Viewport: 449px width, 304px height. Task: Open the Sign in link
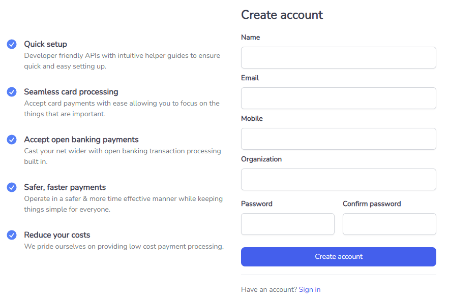(310, 290)
